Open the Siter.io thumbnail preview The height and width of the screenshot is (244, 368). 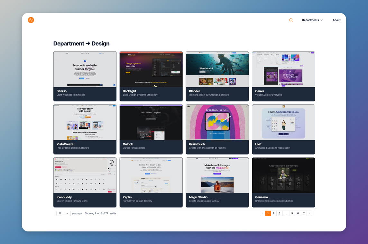tap(85, 69)
